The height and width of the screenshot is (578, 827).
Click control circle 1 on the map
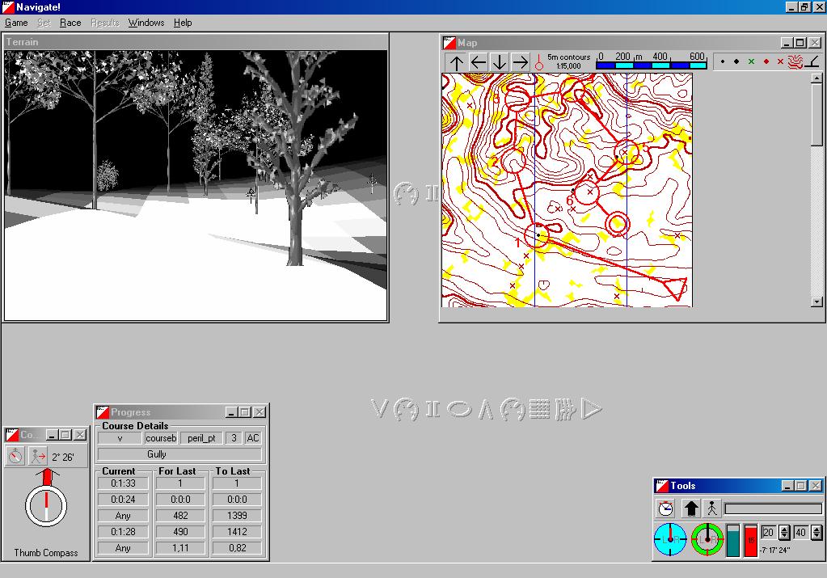point(537,235)
